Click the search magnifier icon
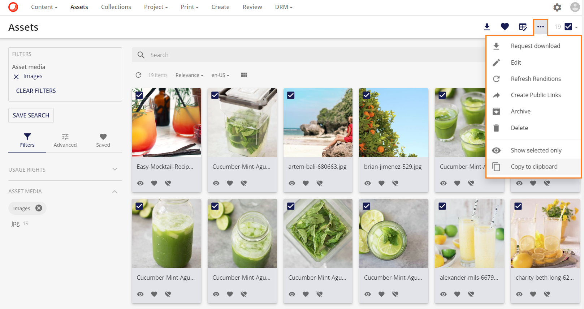 coord(141,55)
